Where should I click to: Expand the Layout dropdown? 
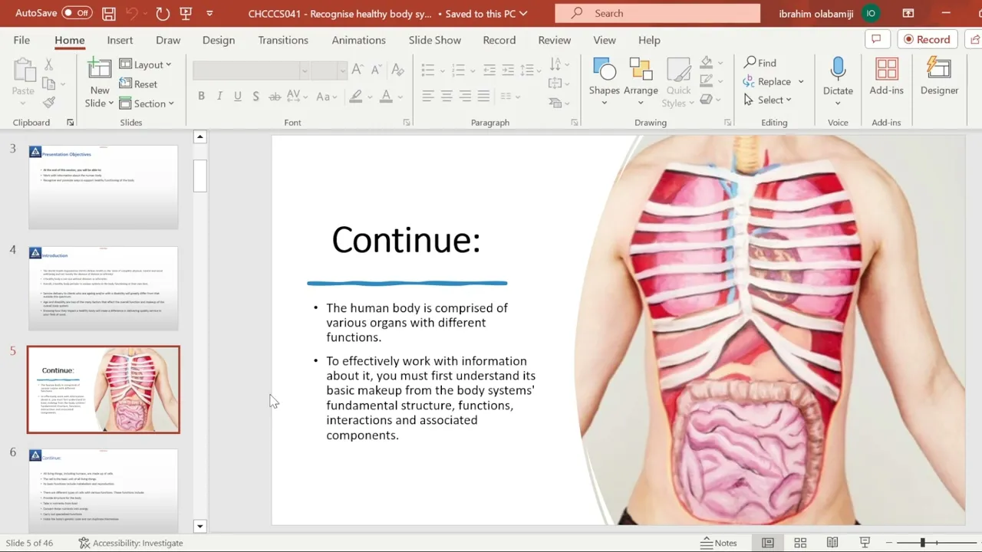point(146,64)
